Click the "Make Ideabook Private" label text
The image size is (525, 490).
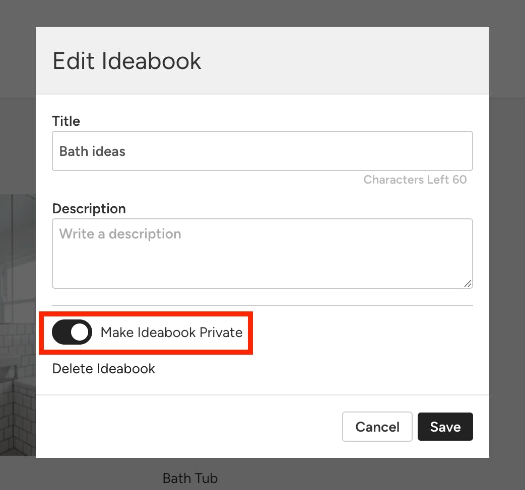point(171,333)
